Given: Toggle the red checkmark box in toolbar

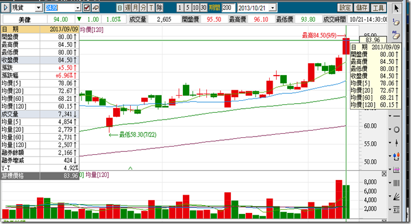Looking at the screenshot, I should tap(87, 8).
